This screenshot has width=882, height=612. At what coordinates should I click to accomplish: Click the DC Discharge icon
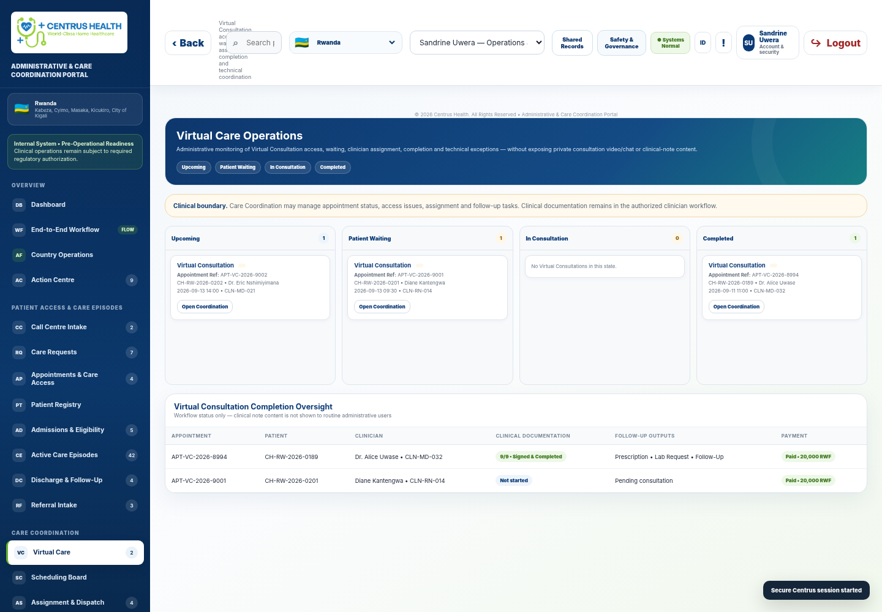(19, 480)
